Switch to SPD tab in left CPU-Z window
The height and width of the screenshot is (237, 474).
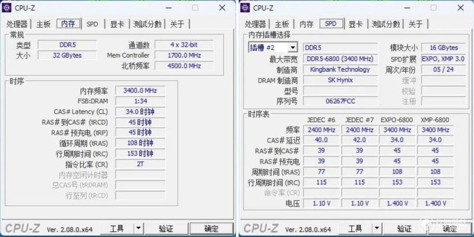[x=92, y=24]
